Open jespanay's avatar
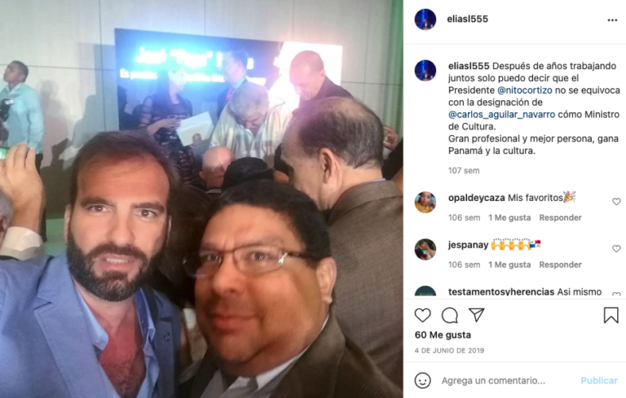This screenshot has width=626, height=398. pyautogui.click(x=425, y=249)
